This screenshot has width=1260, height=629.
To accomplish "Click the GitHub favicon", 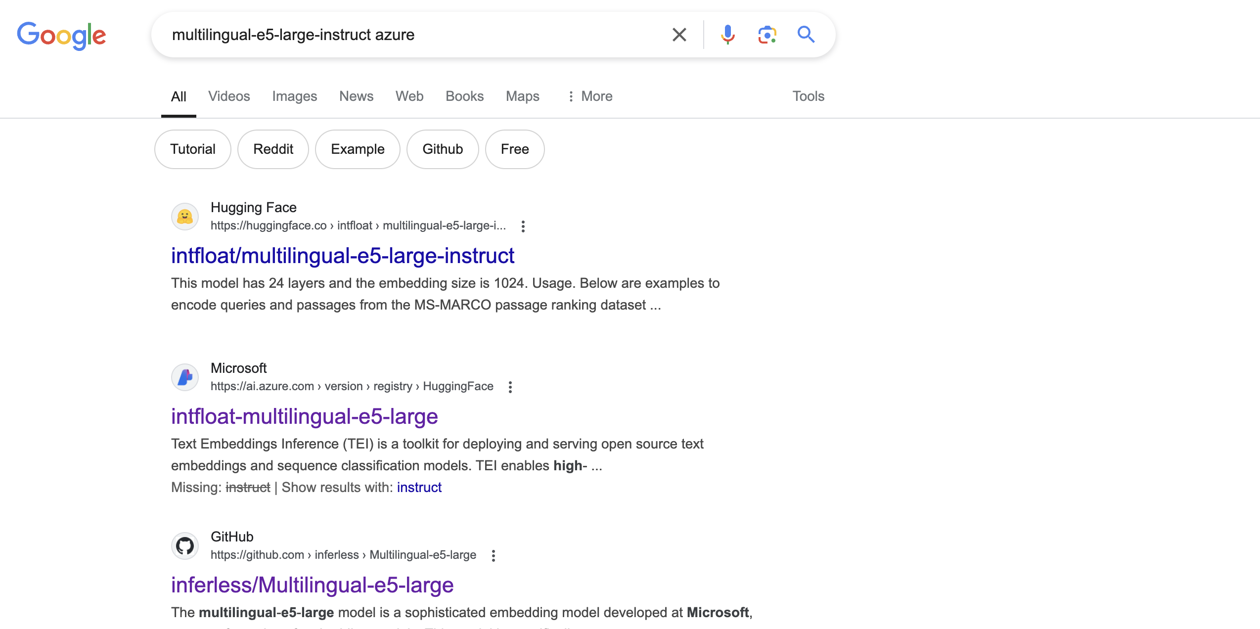I will coord(185,546).
